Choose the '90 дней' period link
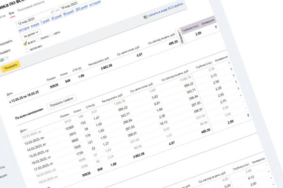Screen dimensions: 283x188 click(x=68, y=13)
